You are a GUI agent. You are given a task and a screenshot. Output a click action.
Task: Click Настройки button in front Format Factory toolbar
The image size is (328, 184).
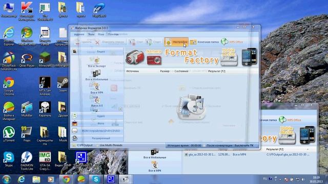[176, 42]
